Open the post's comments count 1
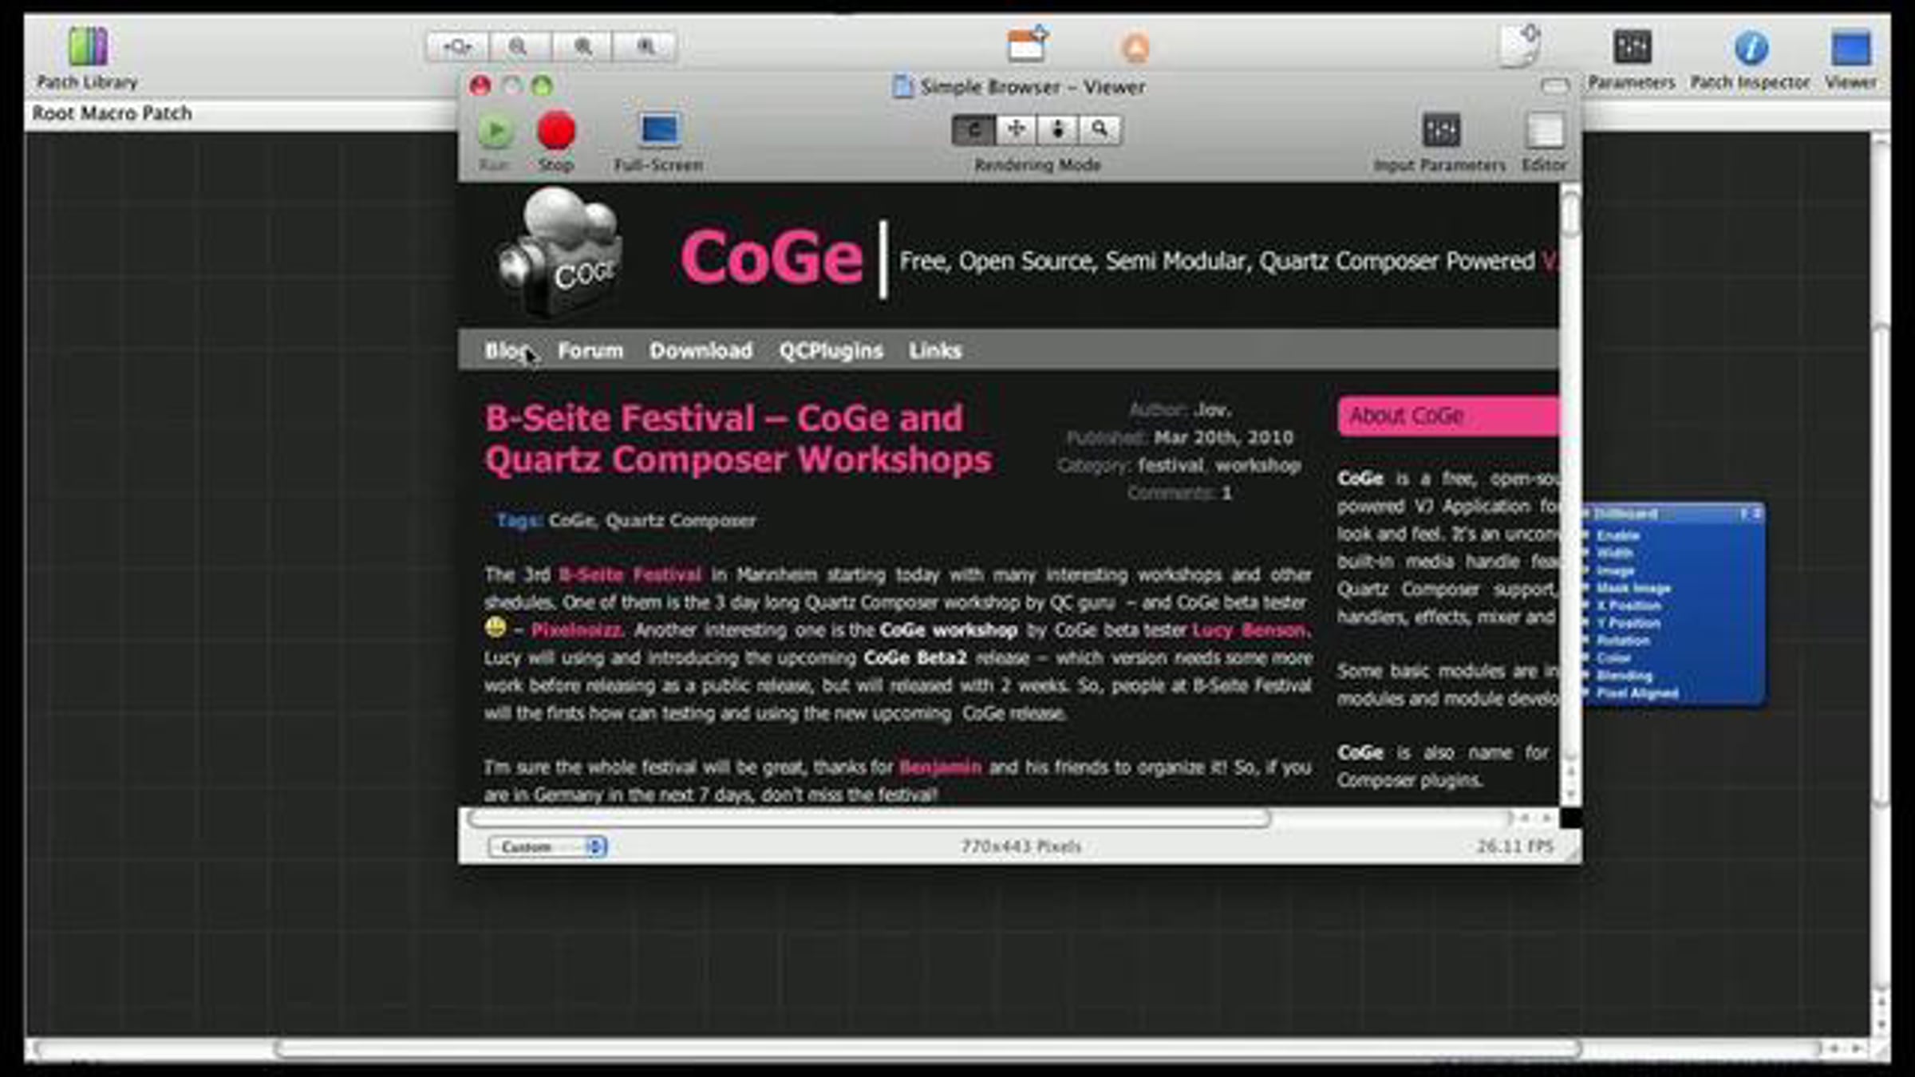This screenshot has height=1077, width=1915. click(x=1226, y=493)
